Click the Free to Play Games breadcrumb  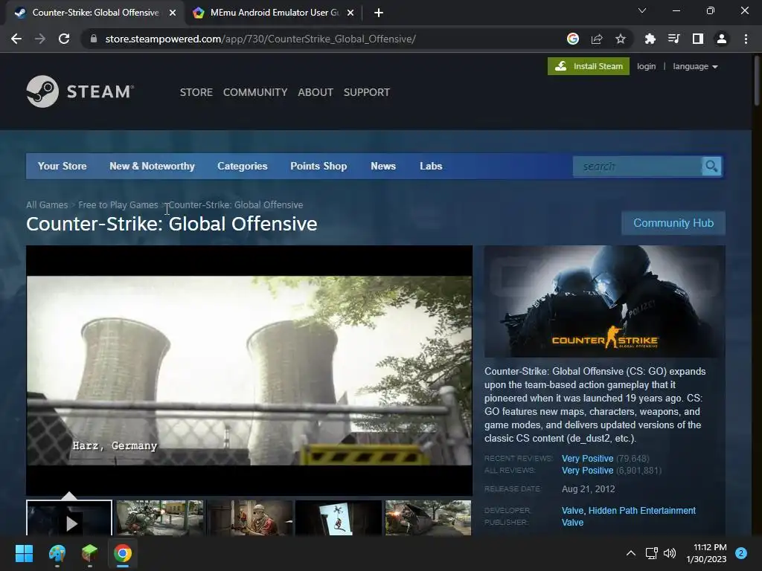[x=118, y=205]
